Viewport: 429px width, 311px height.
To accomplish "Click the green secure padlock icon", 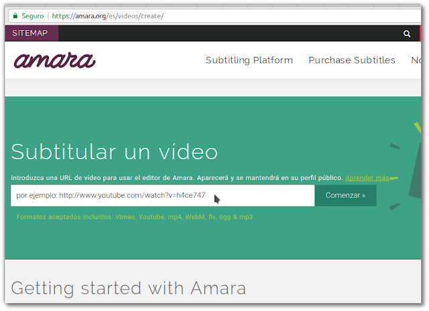I will [15, 15].
